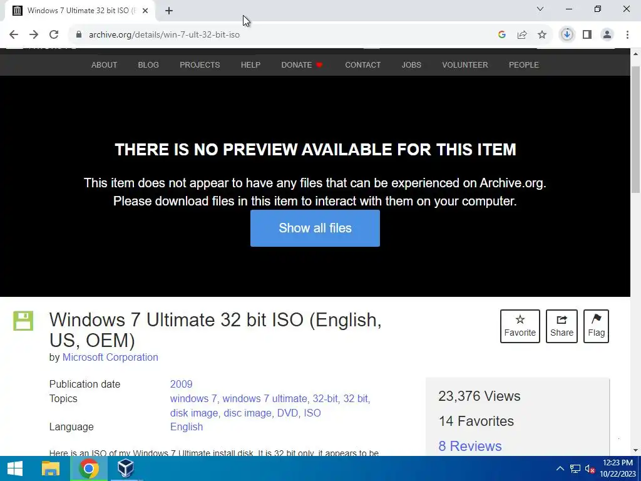
Task: Click the Share button
Action: pos(562,326)
